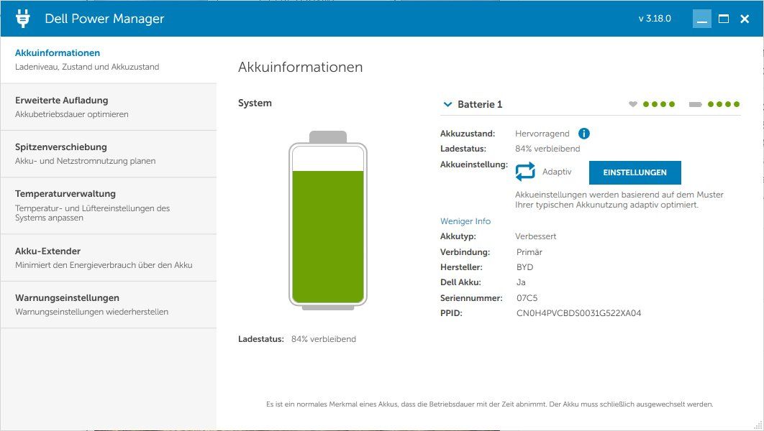764x431 pixels.
Task: Collapse the Batterie 1 section chevron
Action: pyautogui.click(x=447, y=104)
